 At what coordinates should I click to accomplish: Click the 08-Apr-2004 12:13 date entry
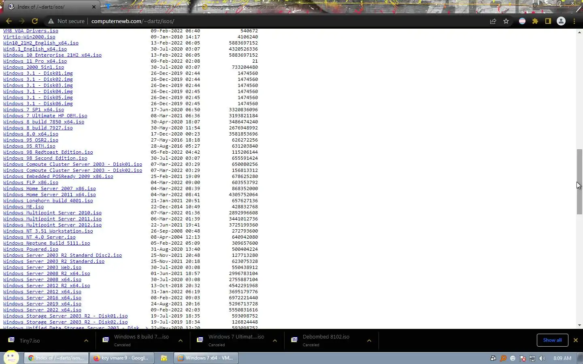tap(175, 237)
